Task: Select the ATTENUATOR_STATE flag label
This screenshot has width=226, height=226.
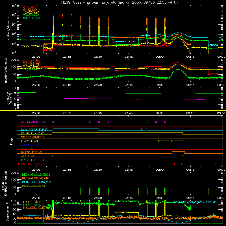Action: [34, 122]
